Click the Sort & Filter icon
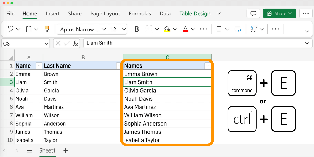Image resolution: width=314 pixels, height=157 pixels. pyautogui.click(x=254, y=29)
